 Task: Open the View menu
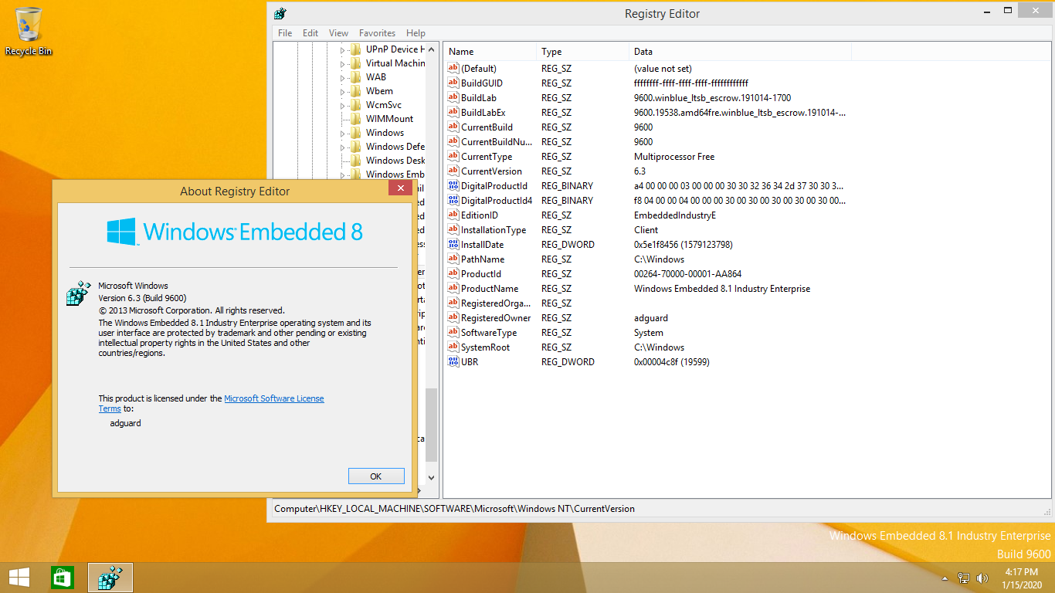pyautogui.click(x=338, y=33)
